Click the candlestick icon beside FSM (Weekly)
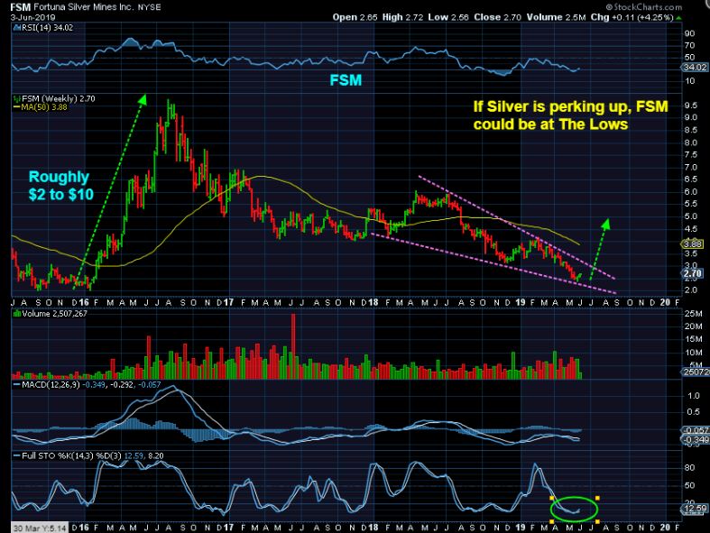Screen dimensions: 710x533 tap(17, 98)
